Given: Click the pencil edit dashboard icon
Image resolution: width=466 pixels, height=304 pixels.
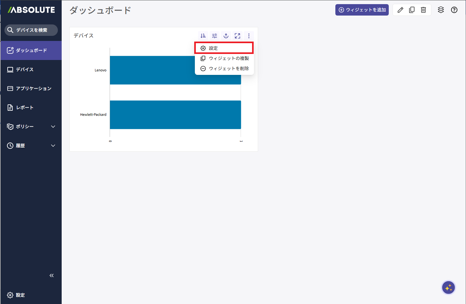Looking at the screenshot, I should click(x=401, y=10).
